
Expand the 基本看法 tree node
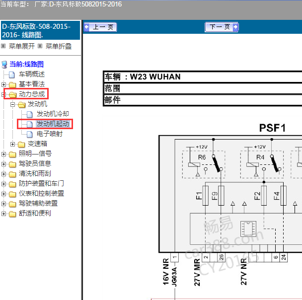3,84
